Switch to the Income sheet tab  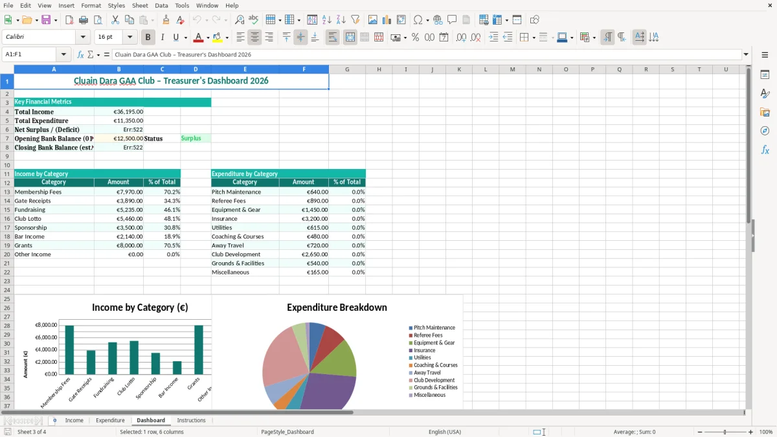tap(74, 420)
